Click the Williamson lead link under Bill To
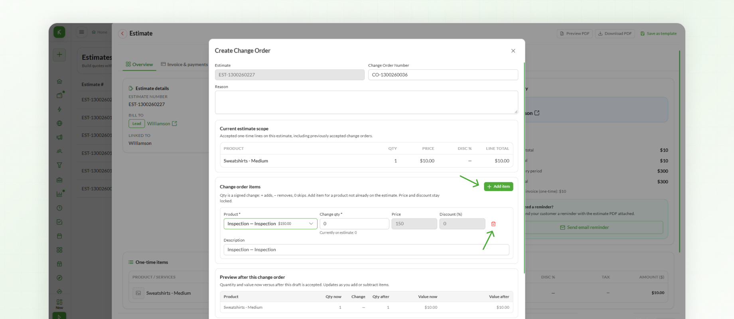The width and height of the screenshot is (734, 319). pyautogui.click(x=159, y=124)
